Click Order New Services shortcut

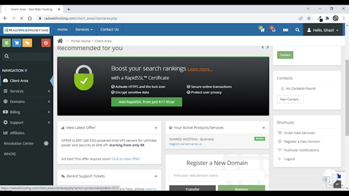click(x=299, y=133)
